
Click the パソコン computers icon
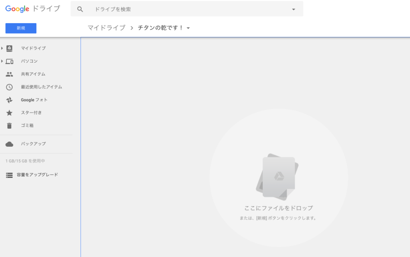(x=9, y=61)
